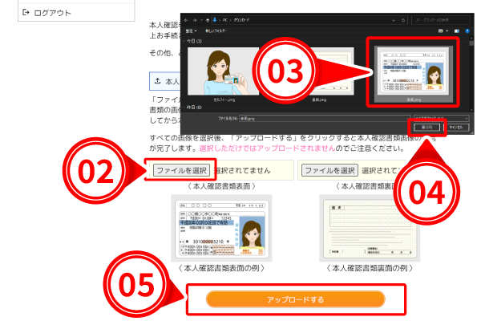Click the キャンセル cancel button
The image size is (481, 321).
pos(458,127)
